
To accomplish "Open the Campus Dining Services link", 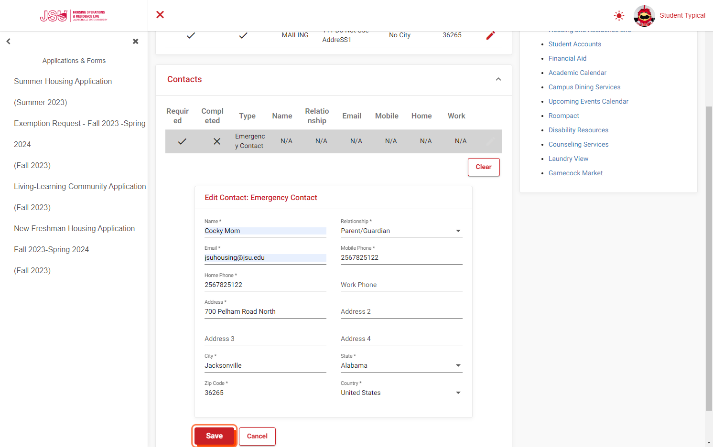I will [x=584, y=87].
